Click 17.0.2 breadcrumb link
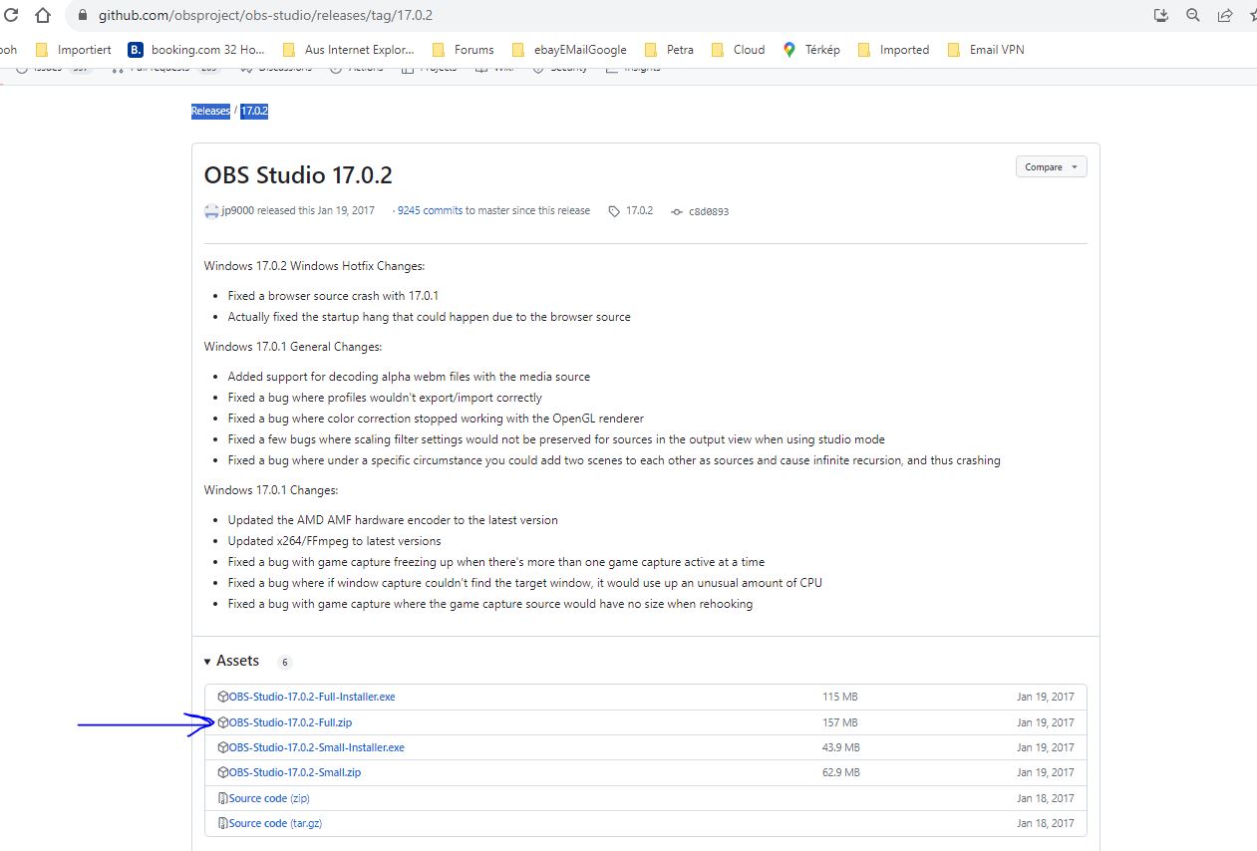The image size is (1257, 851). 254,111
